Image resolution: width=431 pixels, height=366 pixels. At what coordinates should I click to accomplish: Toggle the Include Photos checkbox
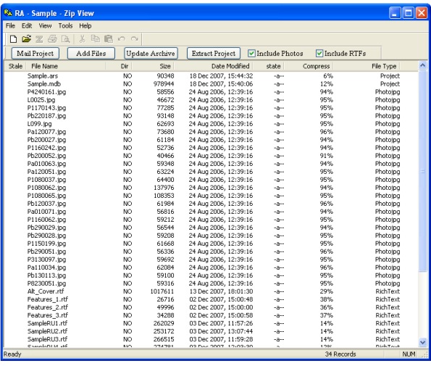pyautogui.click(x=251, y=54)
